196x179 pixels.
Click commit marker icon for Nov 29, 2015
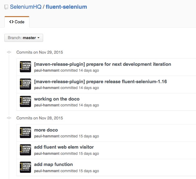click(x=9, y=52)
